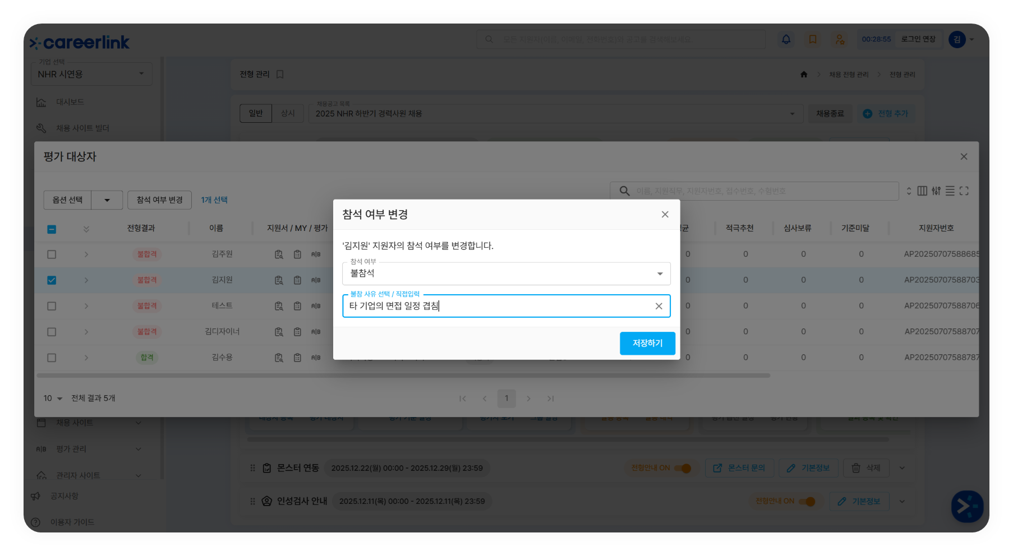
Task: Open the application document icon for 김디자이너
Action: point(279,332)
